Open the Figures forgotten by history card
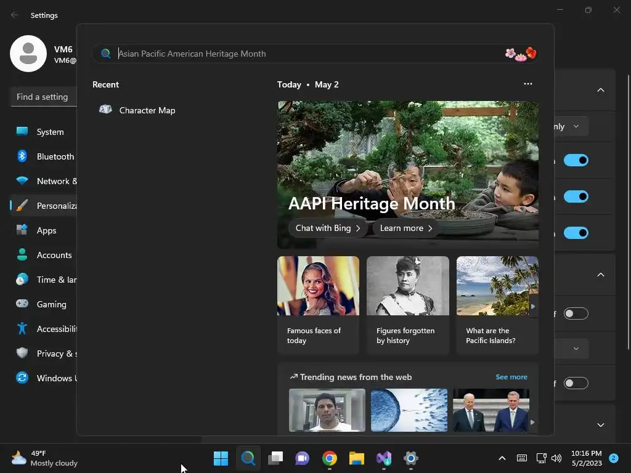631x473 pixels. [x=408, y=305]
